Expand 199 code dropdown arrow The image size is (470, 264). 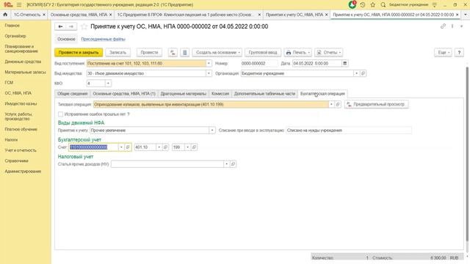(x=188, y=147)
